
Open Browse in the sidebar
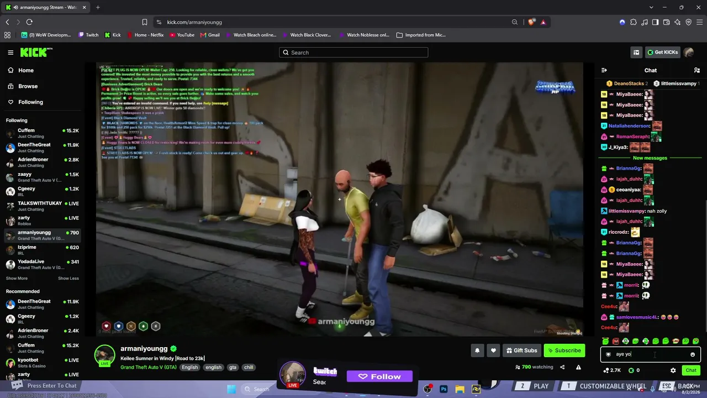pyautogui.click(x=28, y=86)
